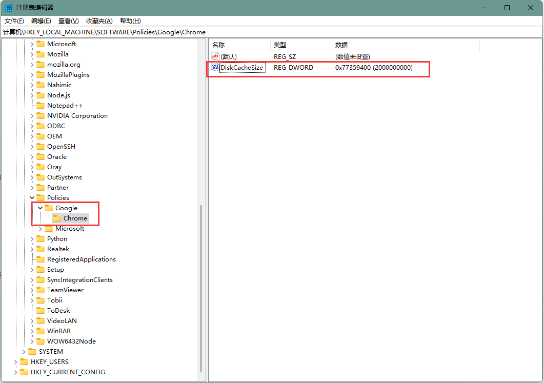This screenshot has height=383, width=544.
Task: Select the VideoLAN folder icon
Action: tap(41, 320)
